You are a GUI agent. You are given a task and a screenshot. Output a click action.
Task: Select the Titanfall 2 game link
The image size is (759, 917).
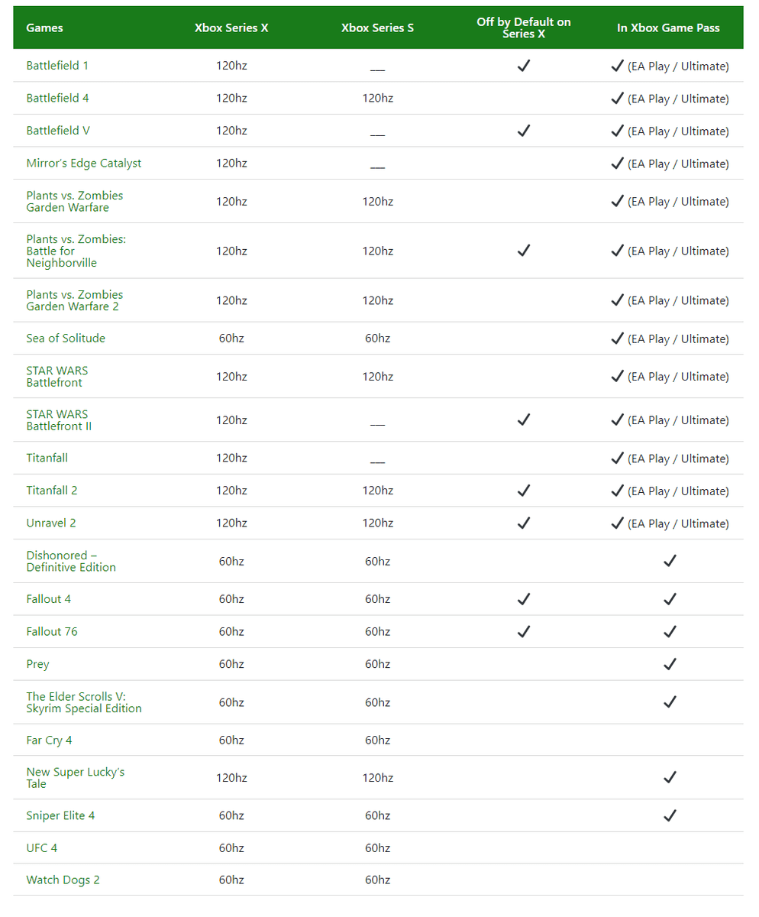click(52, 491)
